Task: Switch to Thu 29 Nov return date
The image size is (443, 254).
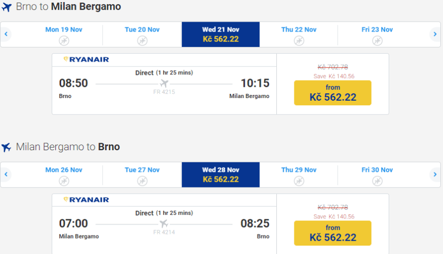Action: click(299, 174)
